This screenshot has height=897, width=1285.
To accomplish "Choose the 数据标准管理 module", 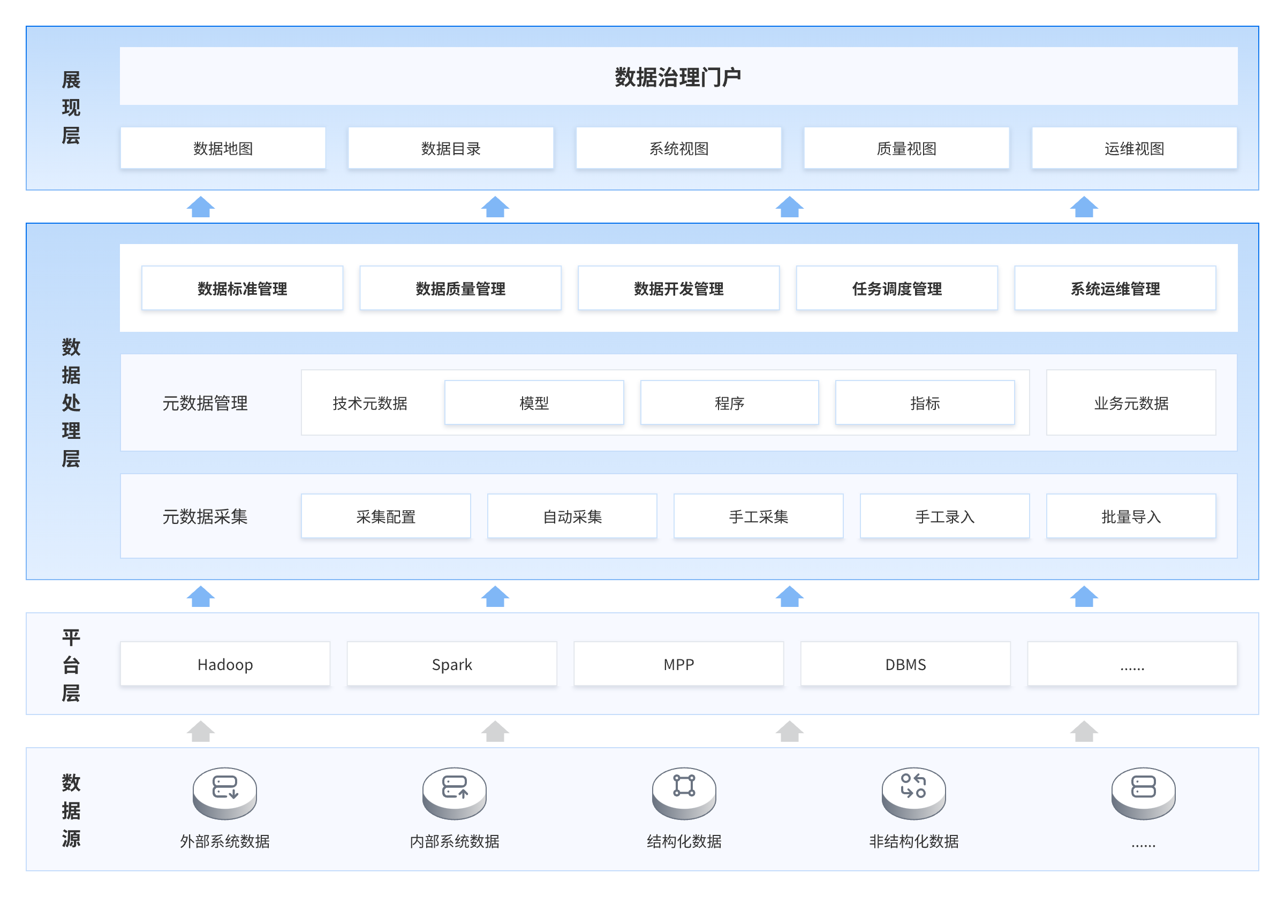I will tap(242, 288).
